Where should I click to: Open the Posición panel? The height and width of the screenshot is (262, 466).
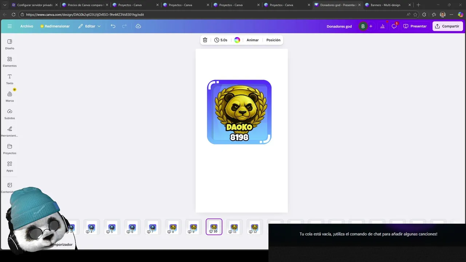coord(273,40)
